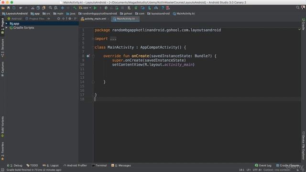Viewport: 306px width, 172px height.
Task: Expand the Gradle Scripts tree node
Action: (x=6, y=28)
